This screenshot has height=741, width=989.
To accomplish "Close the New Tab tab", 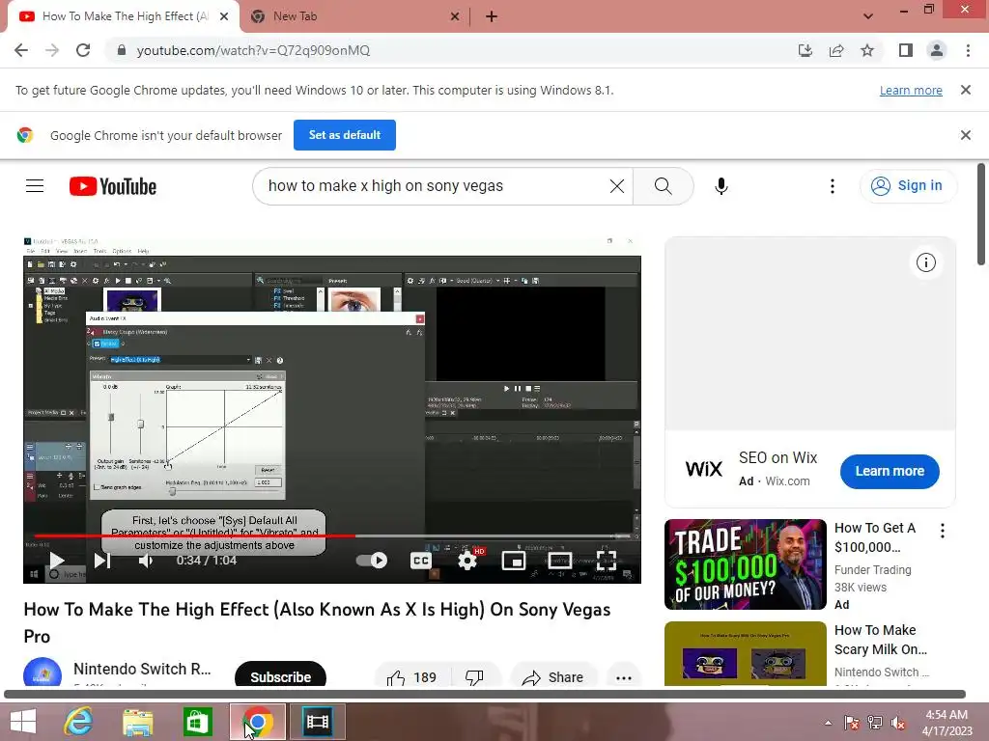I will pyautogui.click(x=455, y=16).
